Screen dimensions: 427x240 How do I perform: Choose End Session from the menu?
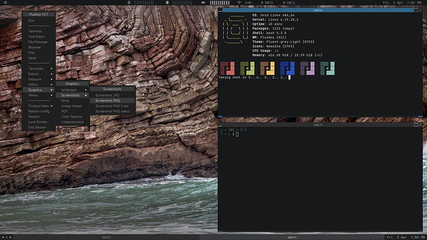pyautogui.click(x=38, y=127)
